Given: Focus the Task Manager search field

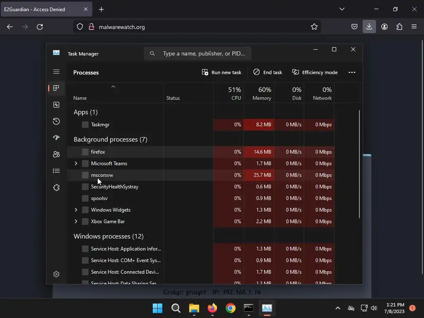Looking at the screenshot, I should click(198, 53).
